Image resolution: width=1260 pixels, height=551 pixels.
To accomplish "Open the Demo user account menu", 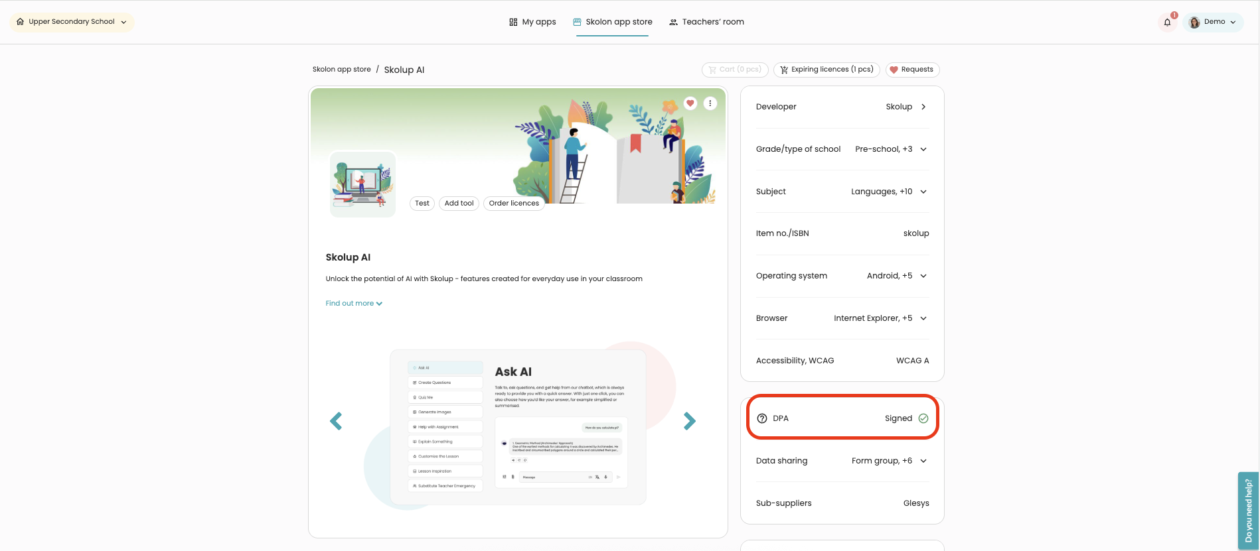I will pyautogui.click(x=1213, y=22).
